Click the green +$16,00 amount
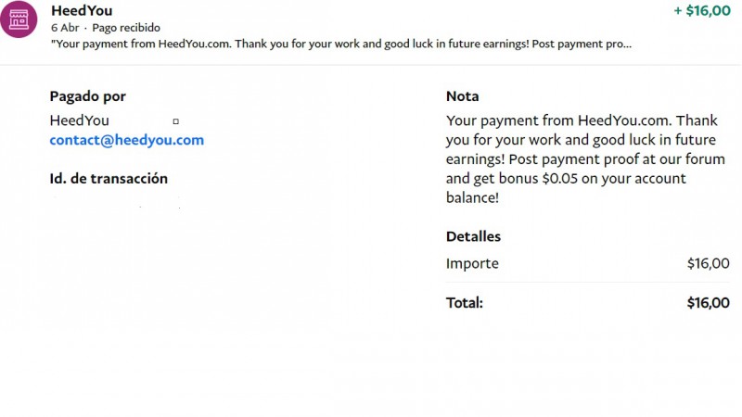Image resolution: width=742 pixels, height=417 pixels. pyautogui.click(x=701, y=10)
